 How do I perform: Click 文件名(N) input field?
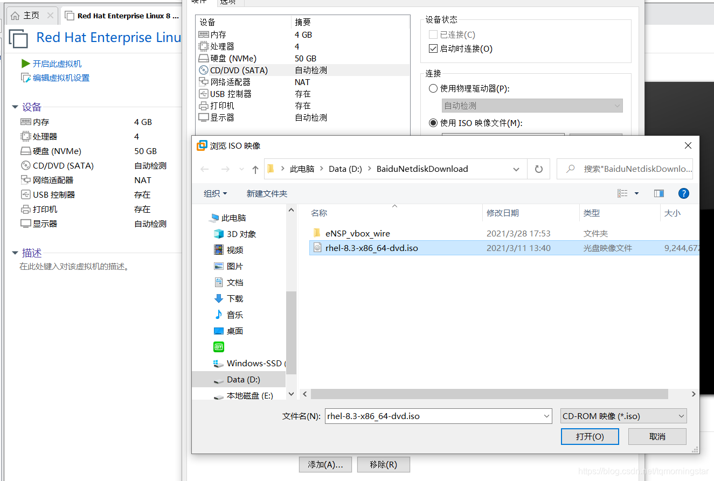[x=439, y=416]
